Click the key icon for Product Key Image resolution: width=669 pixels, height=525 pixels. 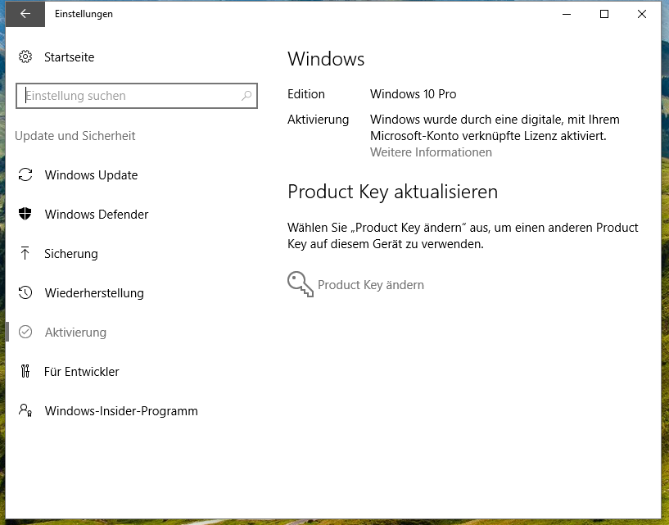click(x=301, y=284)
